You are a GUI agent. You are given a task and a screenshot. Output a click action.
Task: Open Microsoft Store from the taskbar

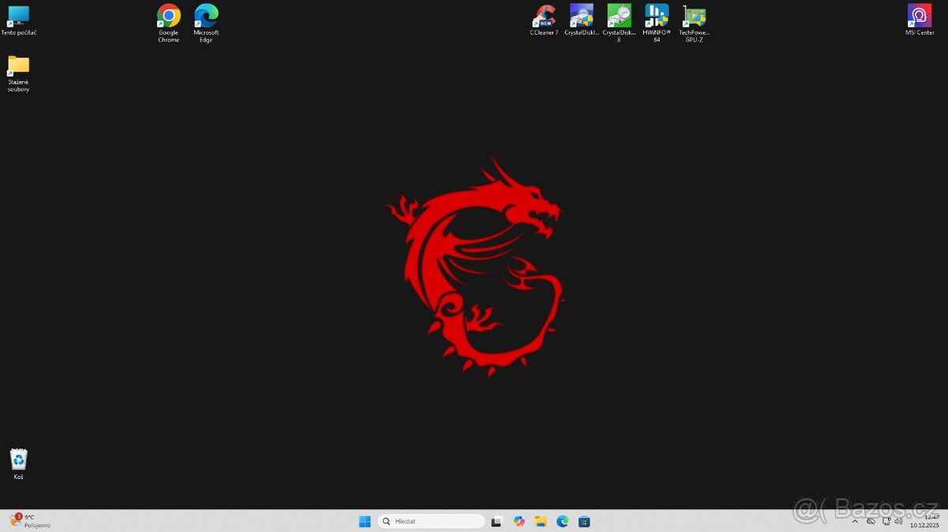click(585, 521)
